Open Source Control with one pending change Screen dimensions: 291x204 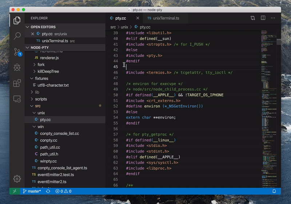click(x=17, y=52)
